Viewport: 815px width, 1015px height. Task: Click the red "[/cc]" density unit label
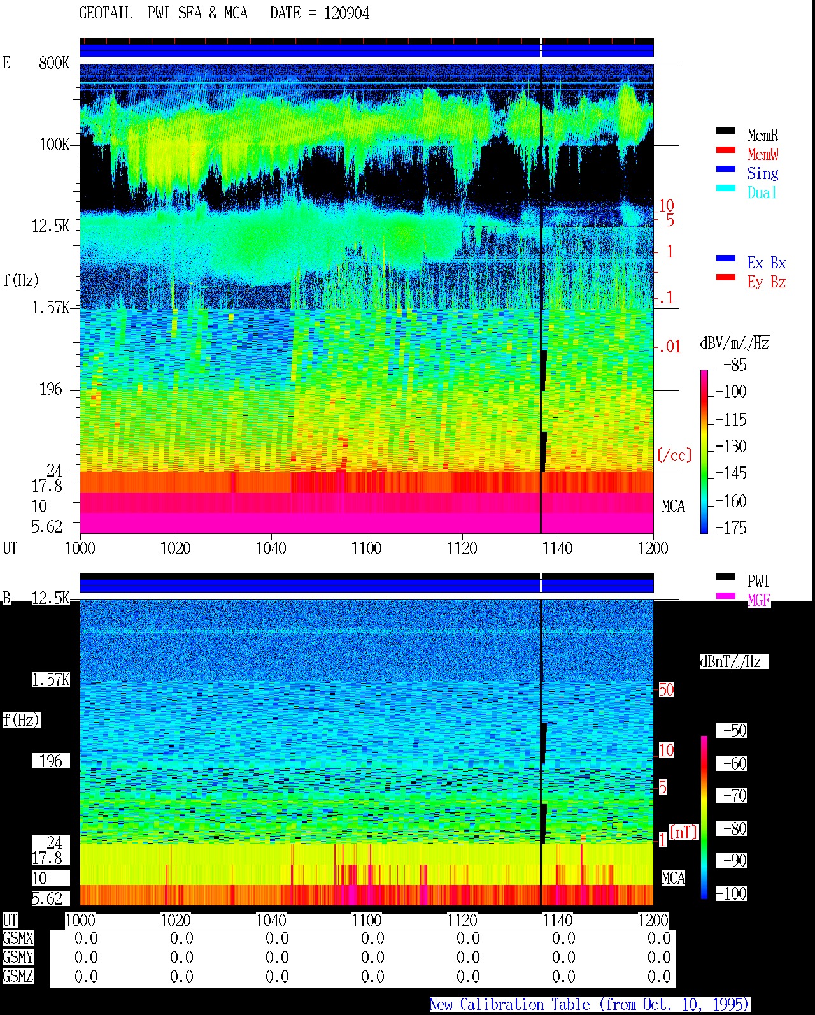(674, 455)
